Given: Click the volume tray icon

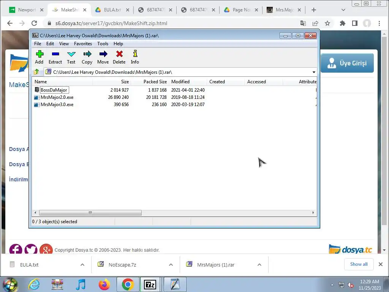Looking at the screenshot, I should [351, 285].
